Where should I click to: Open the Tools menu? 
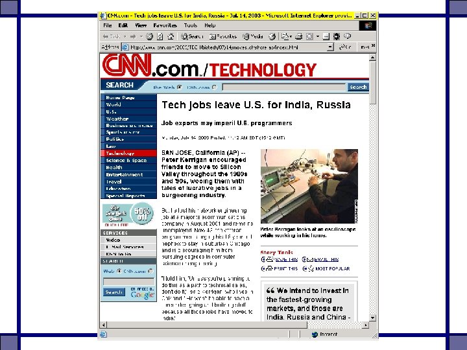pyautogui.click(x=191, y=25)
